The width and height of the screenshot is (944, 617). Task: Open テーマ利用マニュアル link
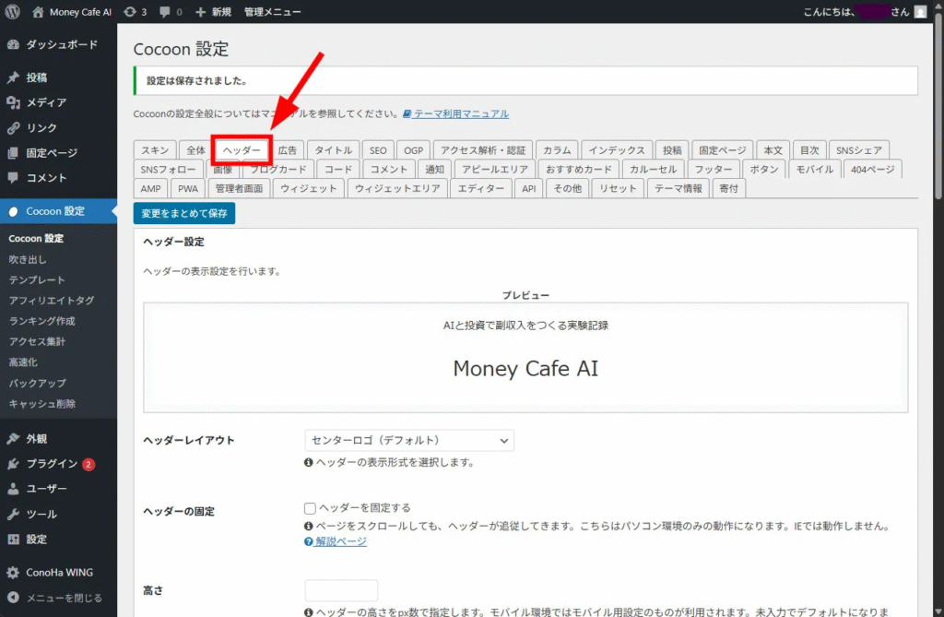[455, 113]
